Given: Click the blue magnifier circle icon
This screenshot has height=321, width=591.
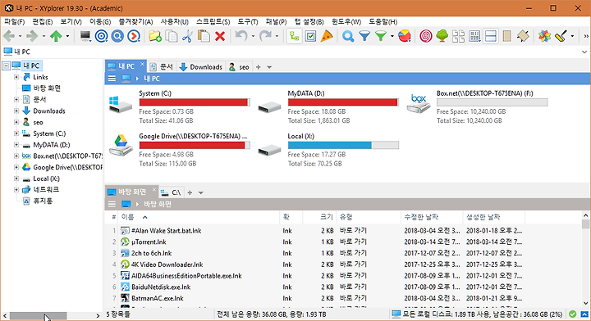Looking at the screenshot, I should pos(117,36).
